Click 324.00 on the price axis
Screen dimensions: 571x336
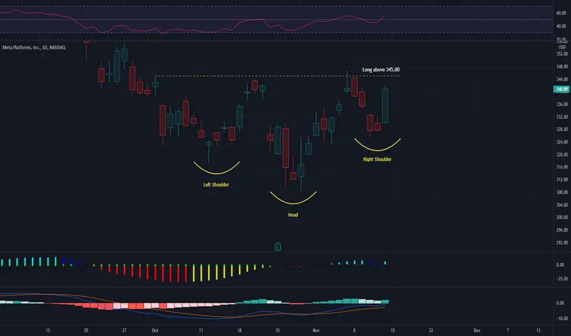(562, 142)
